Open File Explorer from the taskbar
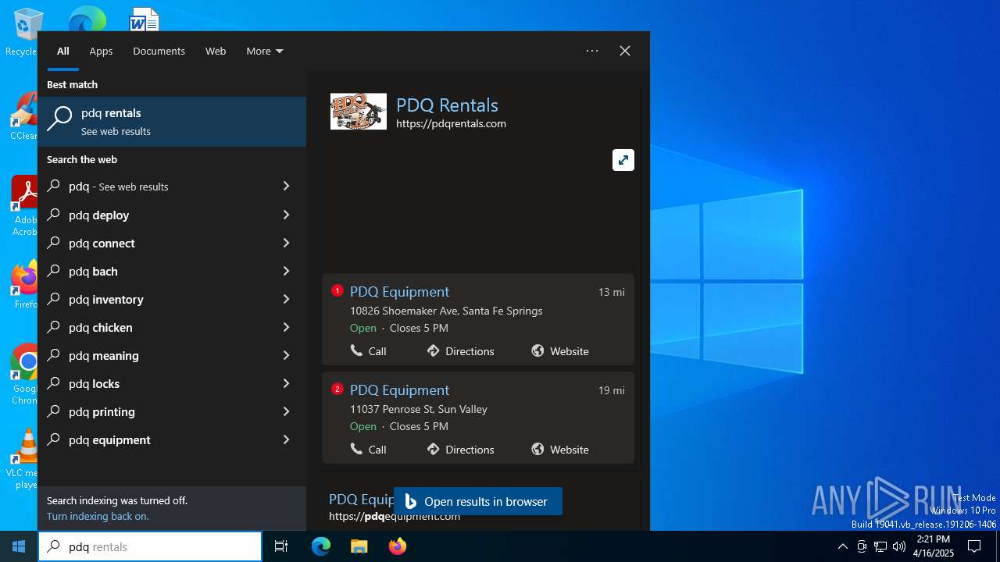 359,546
